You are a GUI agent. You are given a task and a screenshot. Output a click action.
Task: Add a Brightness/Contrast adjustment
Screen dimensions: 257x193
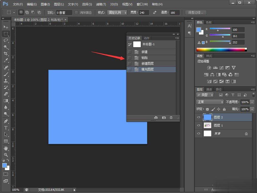209,68
